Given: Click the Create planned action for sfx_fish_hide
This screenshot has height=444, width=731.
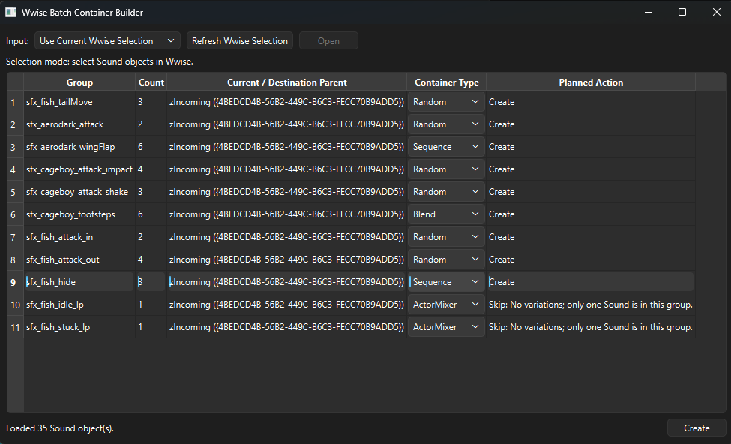Looking at the screenshot, I should [x=591, y=282].
